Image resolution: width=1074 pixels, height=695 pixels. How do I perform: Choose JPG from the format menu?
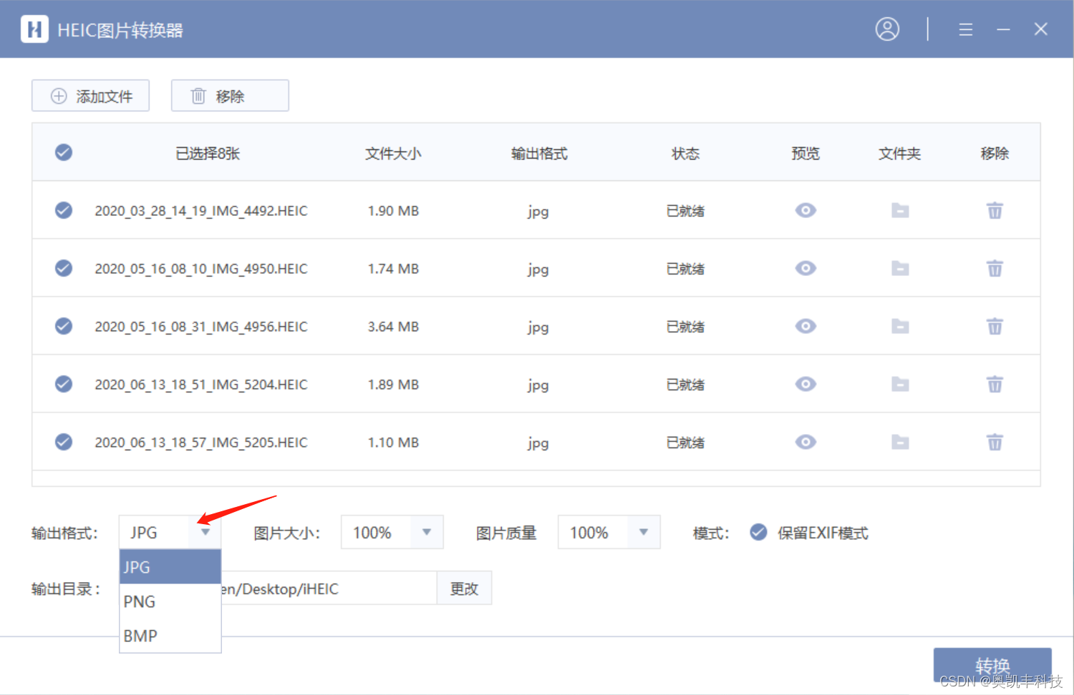[136, 566]
